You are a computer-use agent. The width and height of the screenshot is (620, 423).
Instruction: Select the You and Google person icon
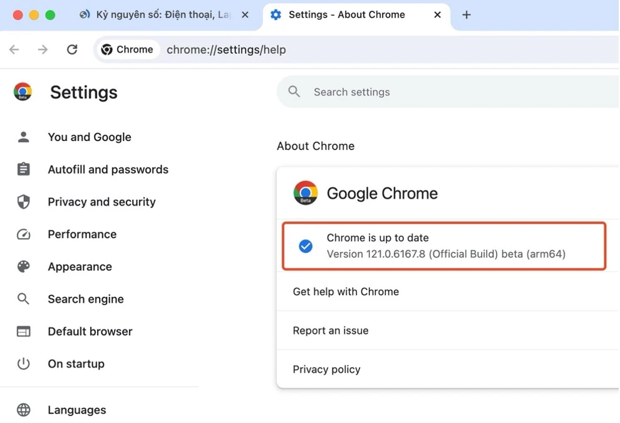click(23, 137)
